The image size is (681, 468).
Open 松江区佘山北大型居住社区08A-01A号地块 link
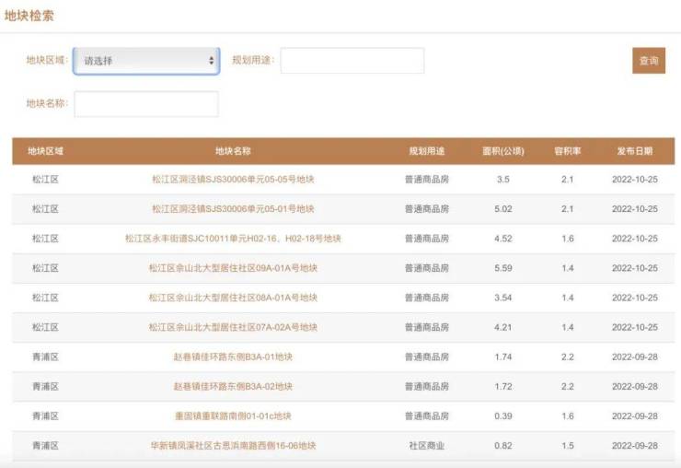pos(233,298)
